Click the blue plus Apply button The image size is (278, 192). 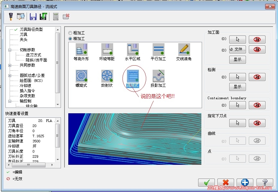tap(245, 182)
